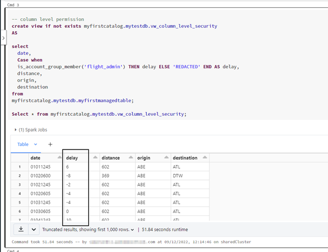328x252 pixels.
Task: Click the Cmd 3 cell label
Action: coord(13,5)
